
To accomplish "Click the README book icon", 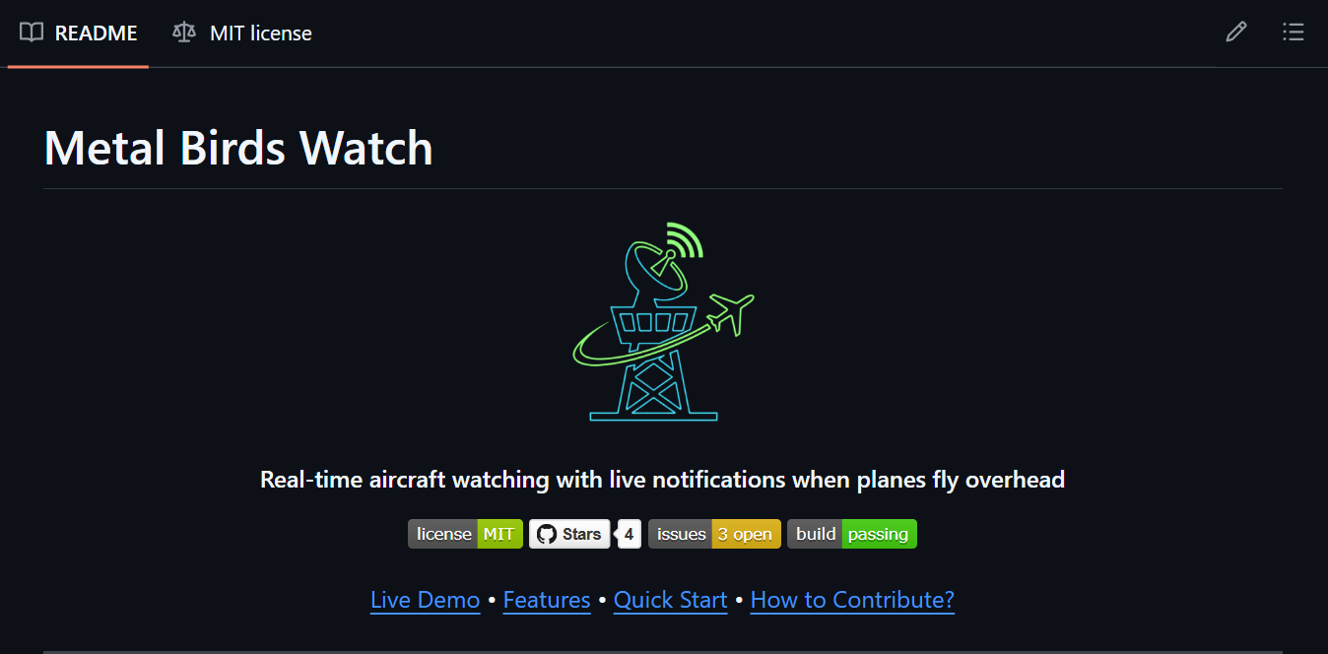I will point(32,33).
